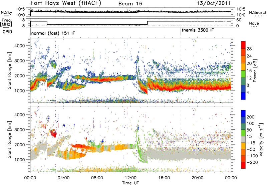This screenshot has width=267, height=185.
Task: Click the 'CPID' row label
Action: (7, 32)
